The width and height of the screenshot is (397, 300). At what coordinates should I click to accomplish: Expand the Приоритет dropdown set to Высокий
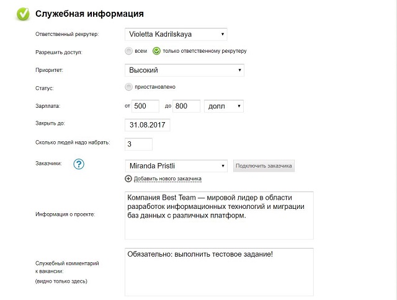[x=184, y=70]
